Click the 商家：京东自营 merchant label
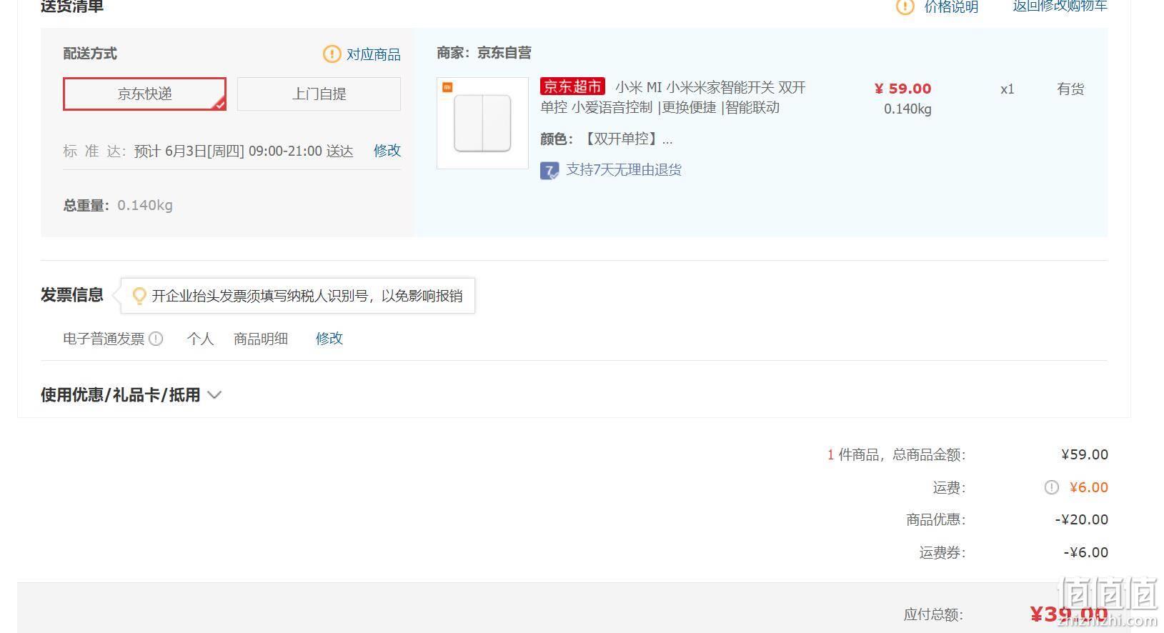1164x633 pixels. pos(484,53)
